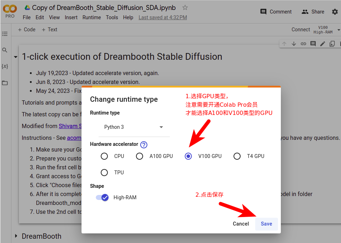
Task: Select the CPU hardware accelerator option
Action: (x=104, y=156)
